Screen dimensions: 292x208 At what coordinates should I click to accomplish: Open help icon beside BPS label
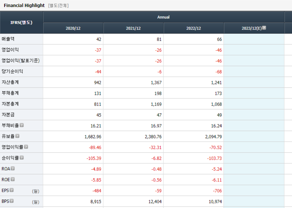12,201
